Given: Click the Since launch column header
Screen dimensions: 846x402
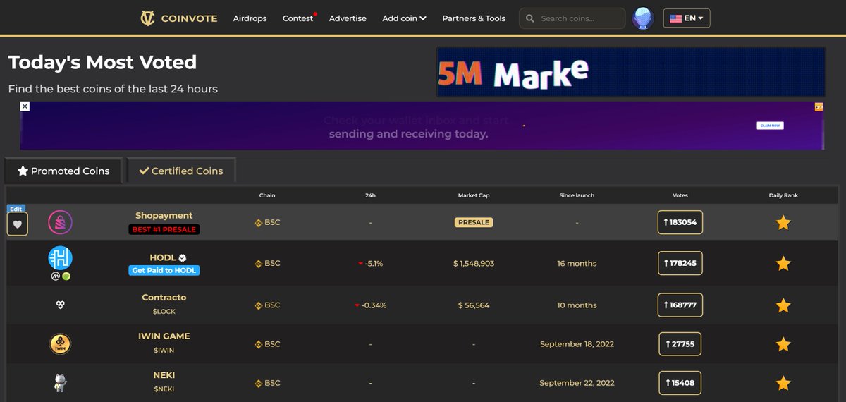Looking at the screenshot, I should click(577, 195).
